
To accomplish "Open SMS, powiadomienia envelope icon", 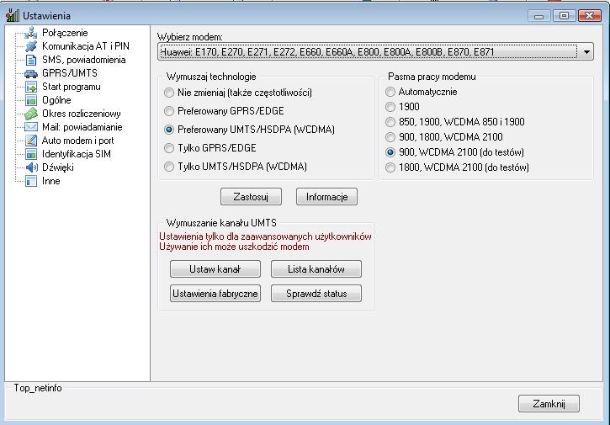I will [x=31, y=60].
